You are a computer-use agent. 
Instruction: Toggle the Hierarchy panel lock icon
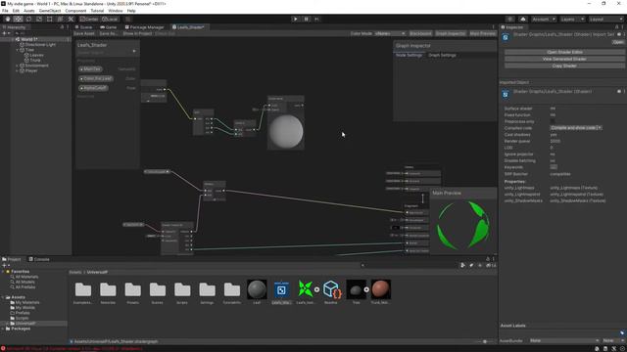pyautogui.click(x=62, y=27)
